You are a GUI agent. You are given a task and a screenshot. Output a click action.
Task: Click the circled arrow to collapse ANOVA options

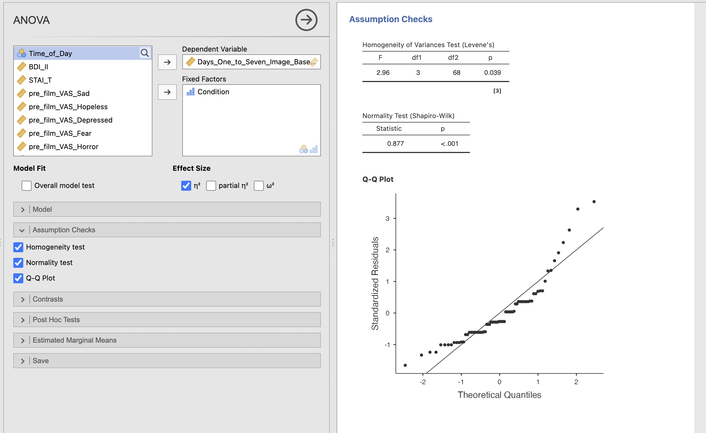306,20
